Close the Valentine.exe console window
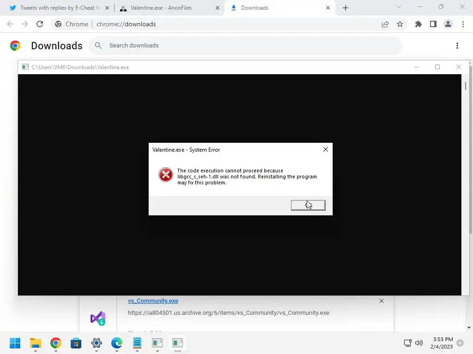This screenshot has height=354, width=473. (x=459, y=67)
